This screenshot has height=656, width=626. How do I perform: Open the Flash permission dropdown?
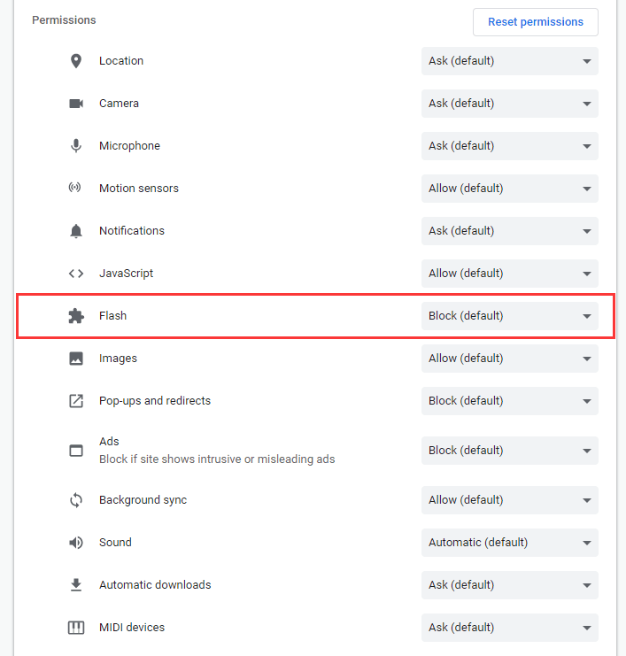pos(510,316)
